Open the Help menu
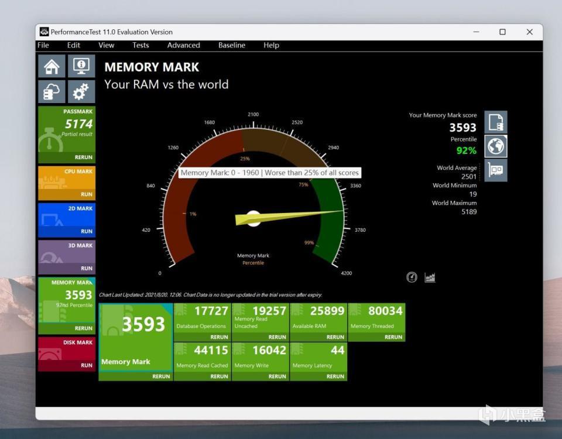This screenshot has width=562, height=439. 271,45
